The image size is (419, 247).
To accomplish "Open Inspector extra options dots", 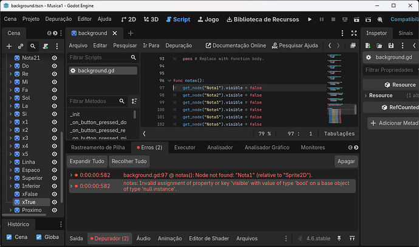I will tap(403, 46).
